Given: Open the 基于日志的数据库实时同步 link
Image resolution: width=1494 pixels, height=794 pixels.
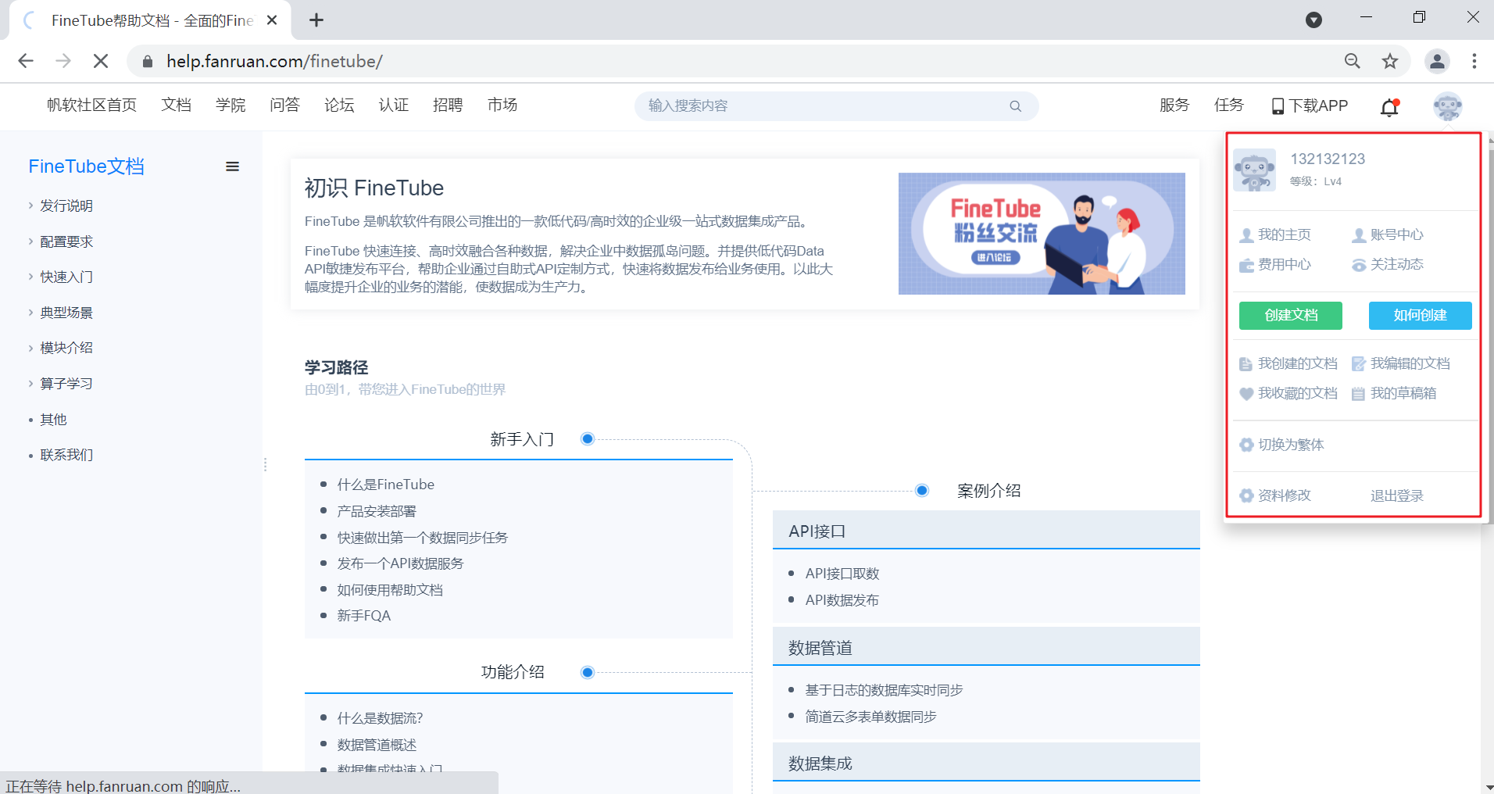Looking at the screenshot, I should click(x=885, y=690).
